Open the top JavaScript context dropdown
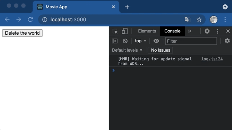This screenshot has width=232, height=130. point(140,41)
